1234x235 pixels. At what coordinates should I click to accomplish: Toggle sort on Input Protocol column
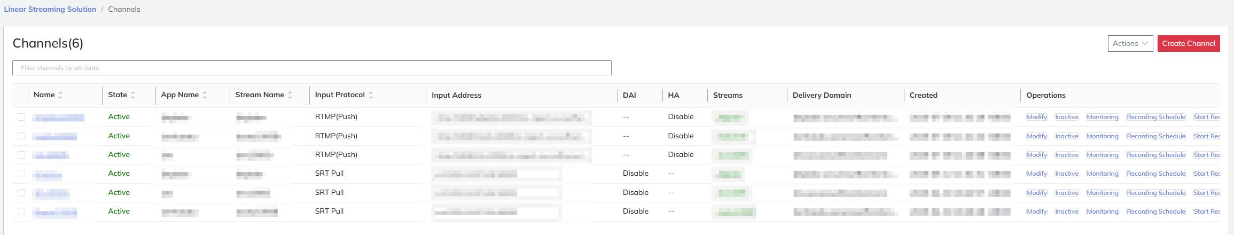pos(371,95)
